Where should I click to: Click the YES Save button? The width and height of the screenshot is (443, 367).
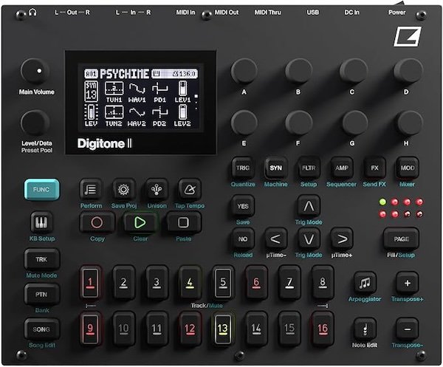click(x=243, y=206)
